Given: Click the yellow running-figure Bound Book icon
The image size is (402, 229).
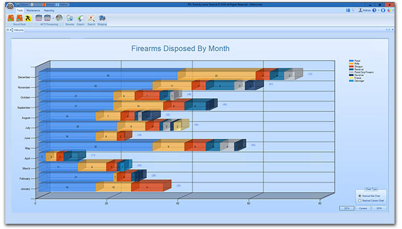Looking at the screenshot, I should (x=28, y=18).
